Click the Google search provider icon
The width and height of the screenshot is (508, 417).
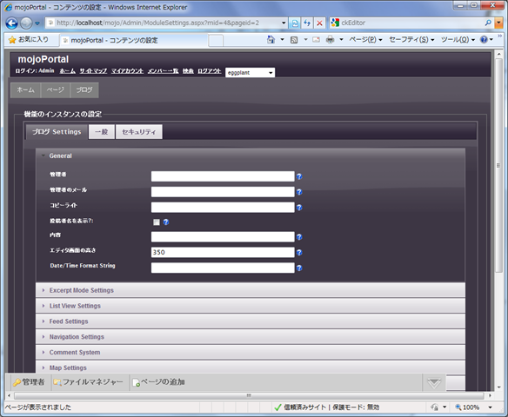(335, 23)
